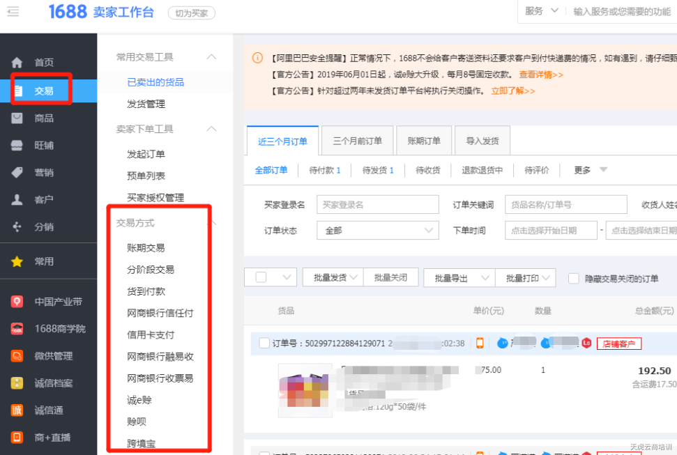Screen dimensions: 677x455
Task: Open 货到付款 in side menu
Action: click(146, 291)
